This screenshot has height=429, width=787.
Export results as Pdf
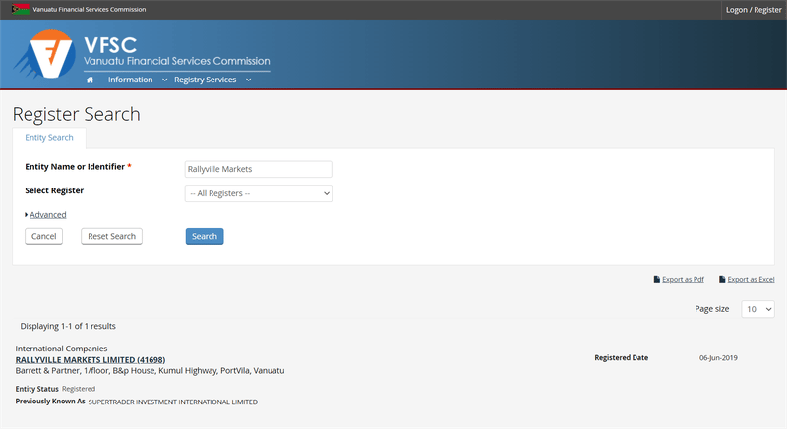click(x=683, y=280)
